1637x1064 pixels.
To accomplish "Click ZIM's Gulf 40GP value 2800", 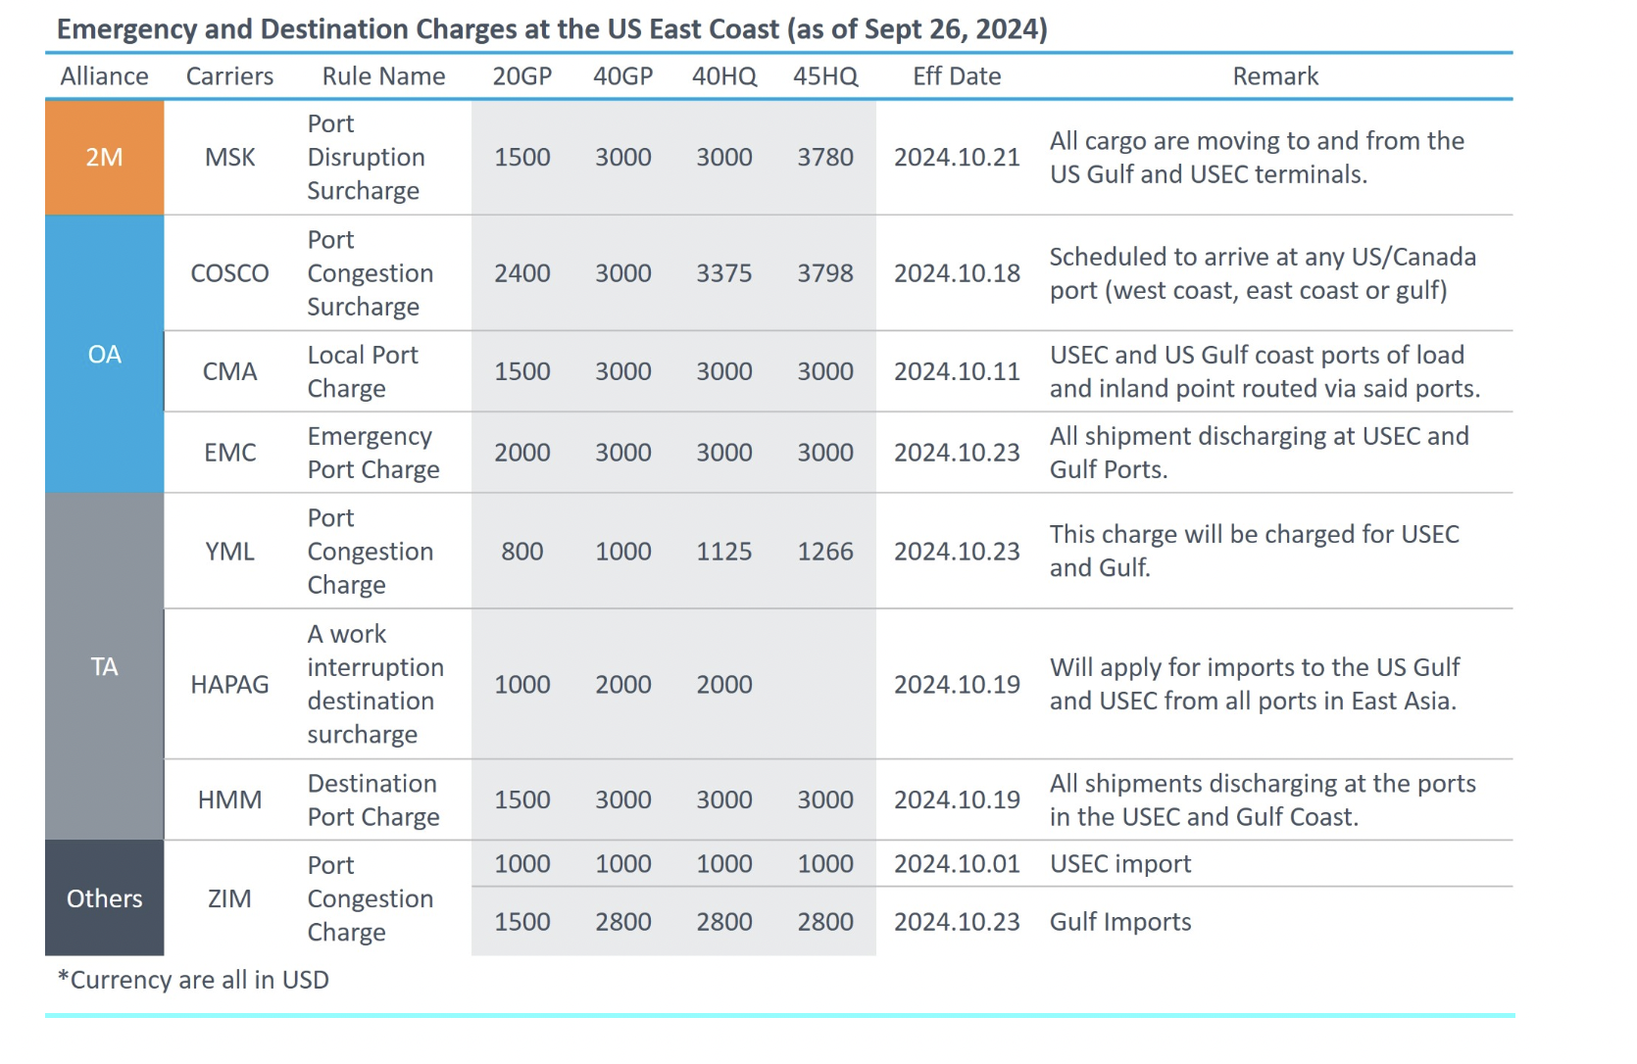I will point(622,922).
